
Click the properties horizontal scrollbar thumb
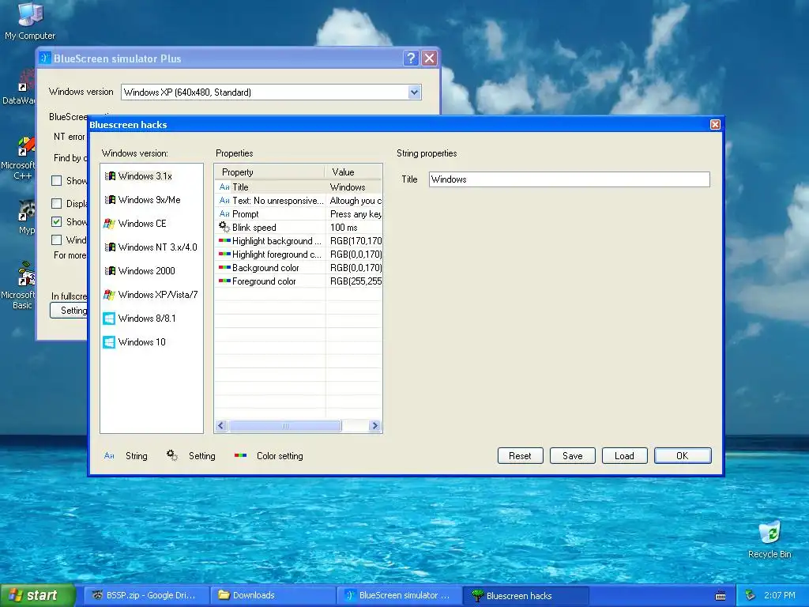tap(284, 426)
